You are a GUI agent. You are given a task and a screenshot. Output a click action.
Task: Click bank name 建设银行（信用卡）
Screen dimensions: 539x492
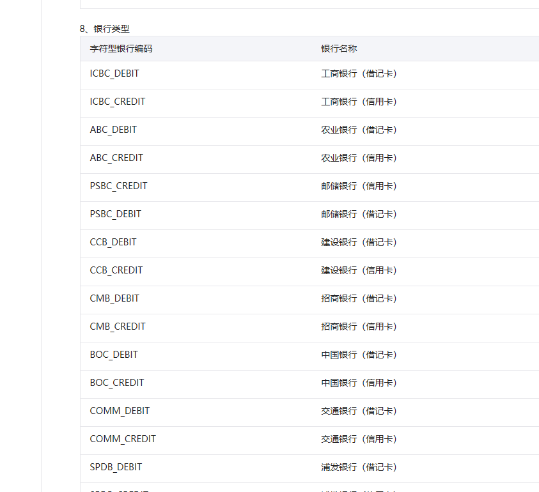tap(359, 271)
